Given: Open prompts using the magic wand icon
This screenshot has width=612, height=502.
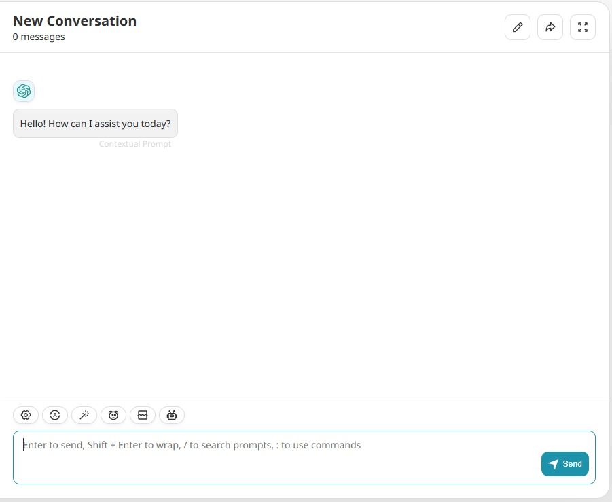Looking at the screenshot, I should [84, 415].
